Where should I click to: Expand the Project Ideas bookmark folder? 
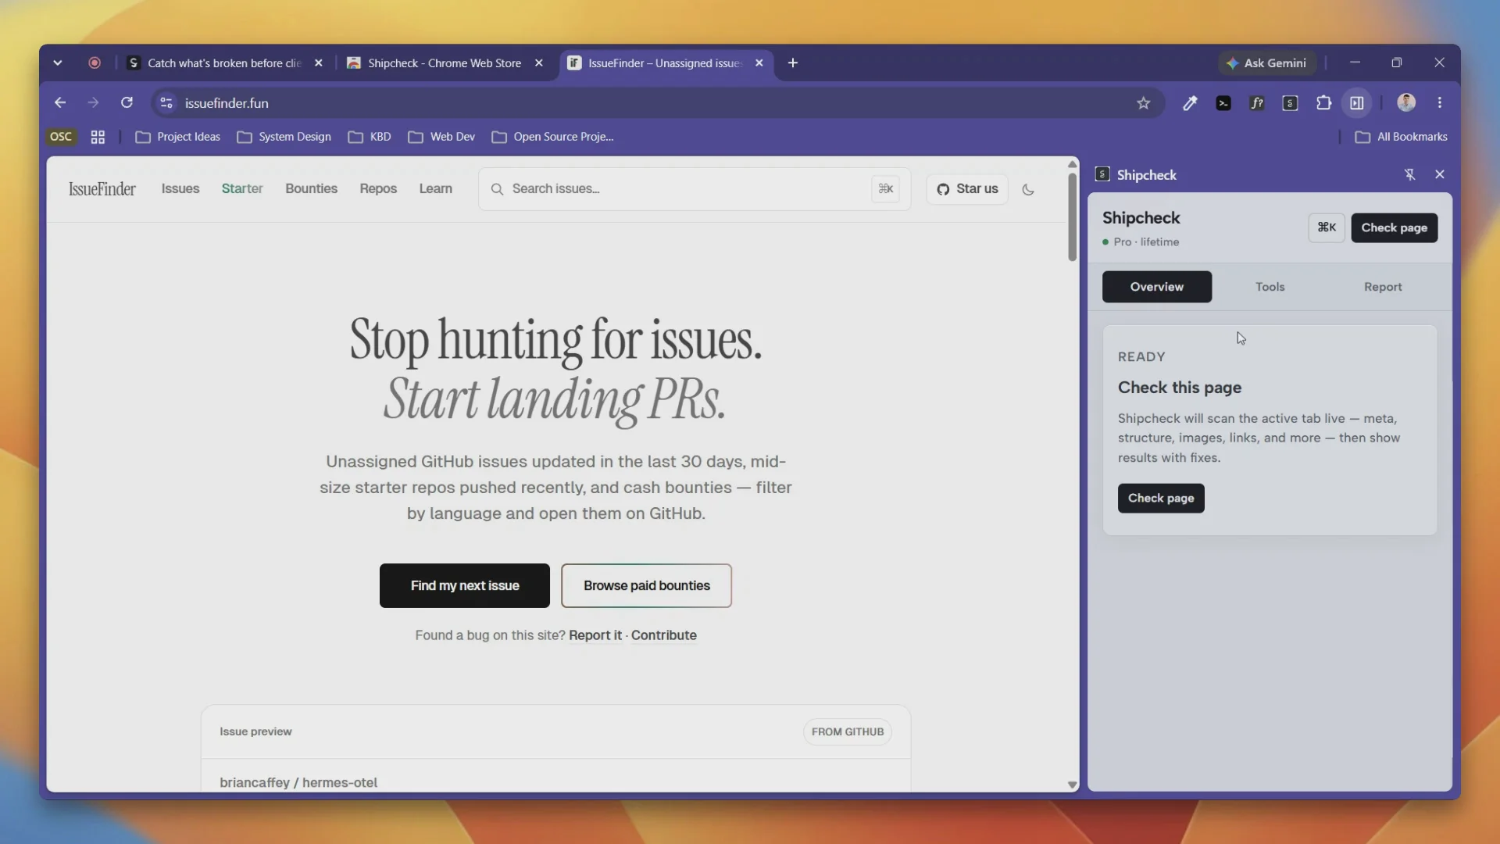click(178, 138)
